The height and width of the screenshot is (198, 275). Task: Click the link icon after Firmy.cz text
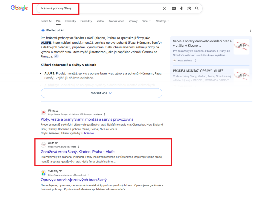tap(56, 56)
